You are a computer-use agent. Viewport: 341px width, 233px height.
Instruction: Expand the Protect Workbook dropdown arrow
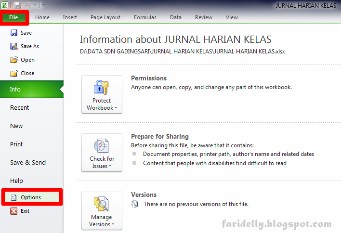click(116, 107)
